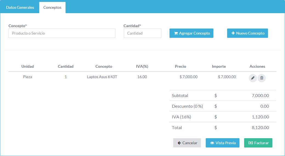Click the money icon on Facturar button
Screen dimensions: 285x156
[251, 143]
